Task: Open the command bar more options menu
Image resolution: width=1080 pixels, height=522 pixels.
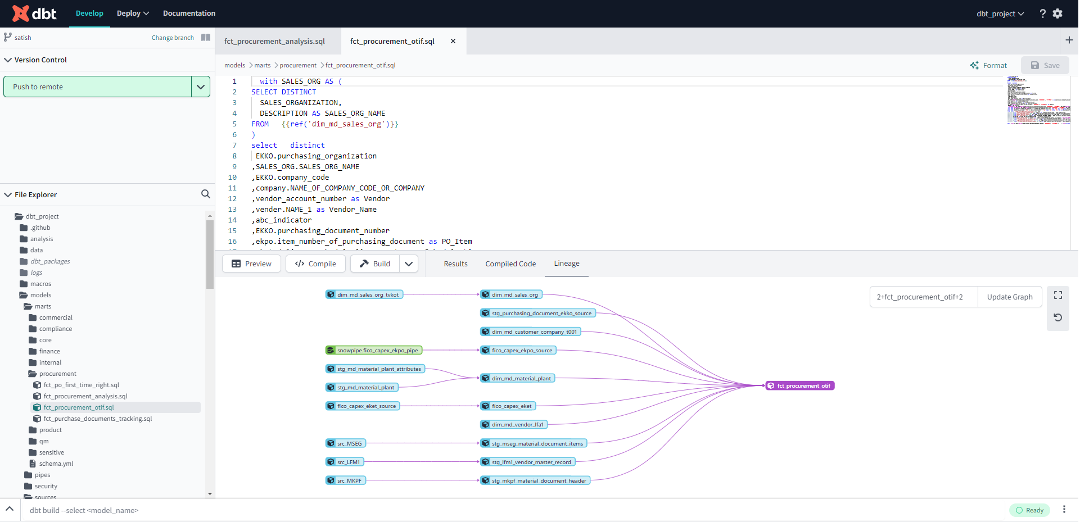Action: tap(1064, 510)
